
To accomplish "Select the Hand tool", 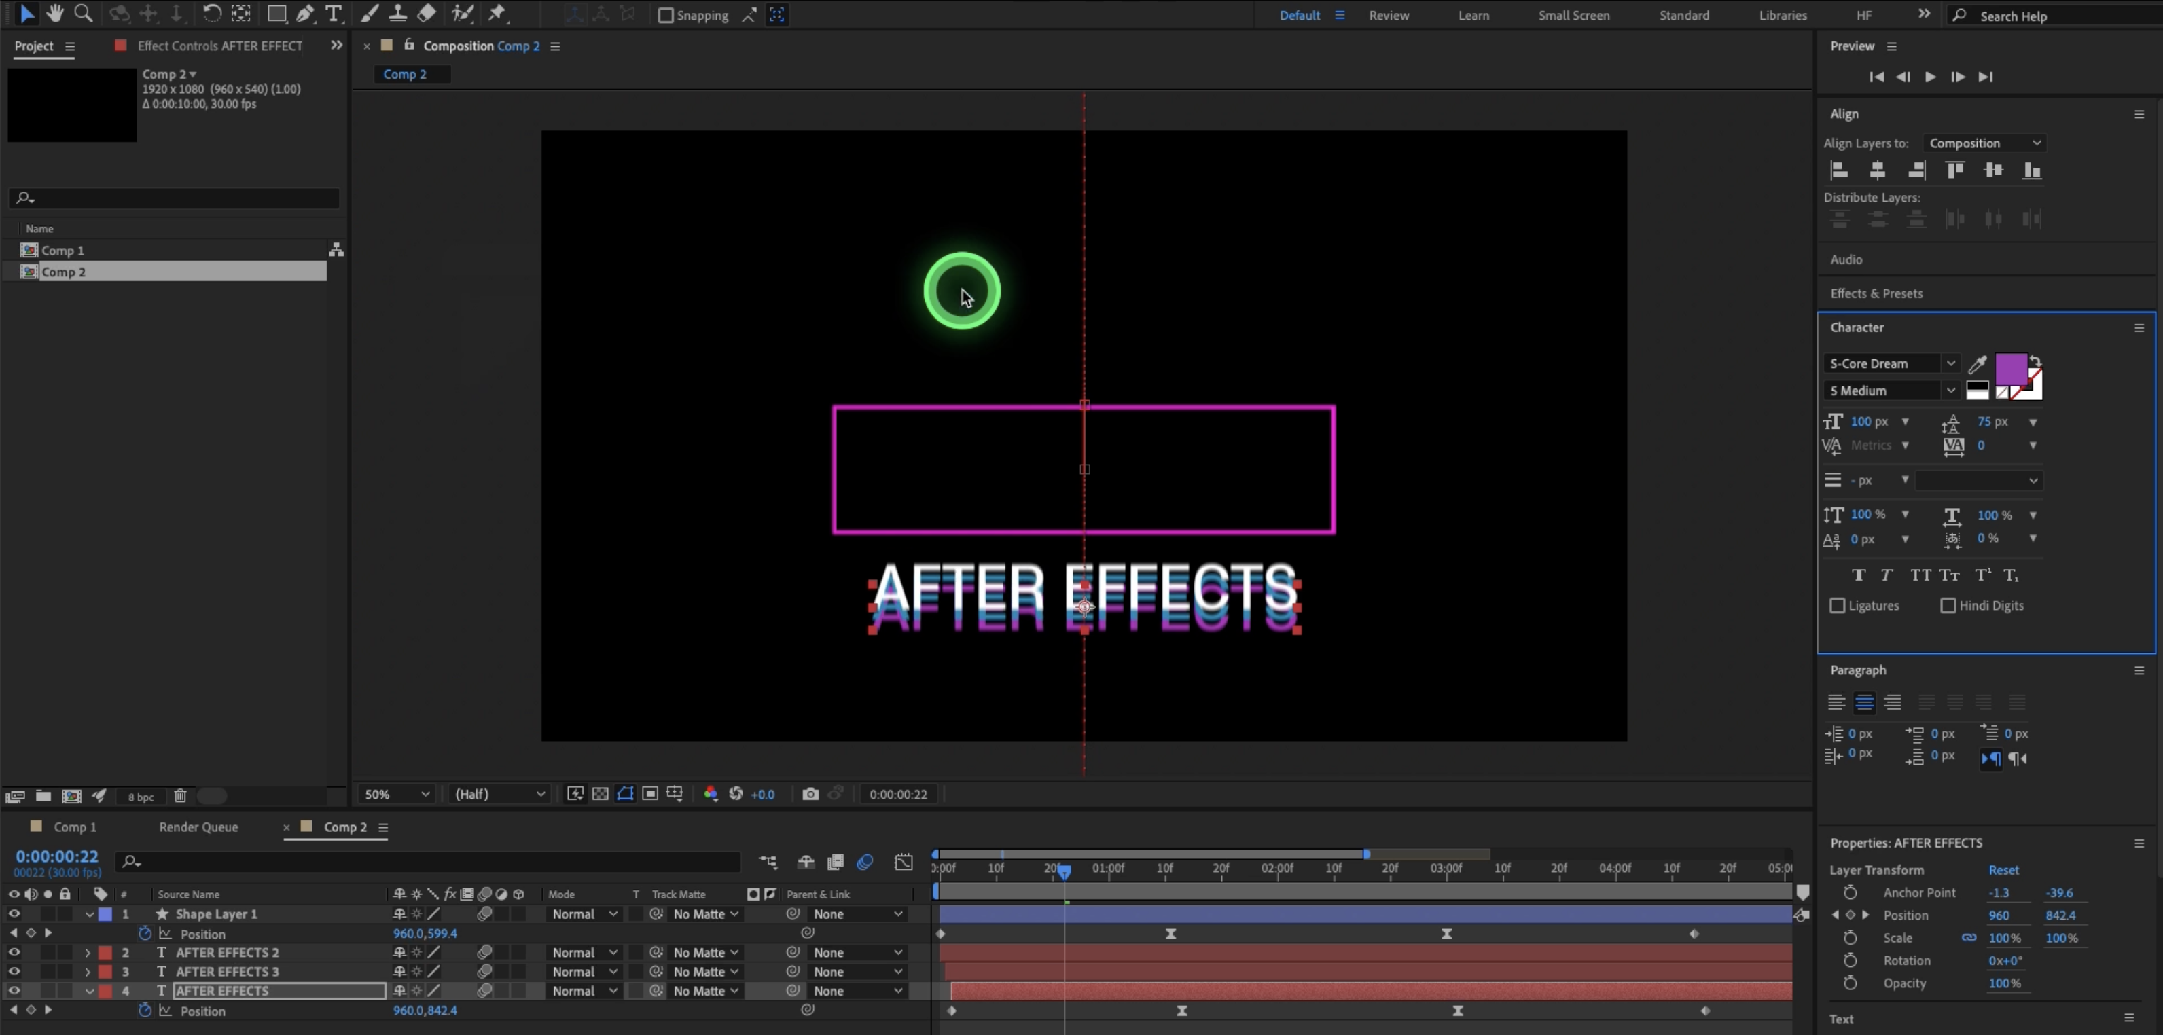I will pyautogui.click(x=54, y=14).
